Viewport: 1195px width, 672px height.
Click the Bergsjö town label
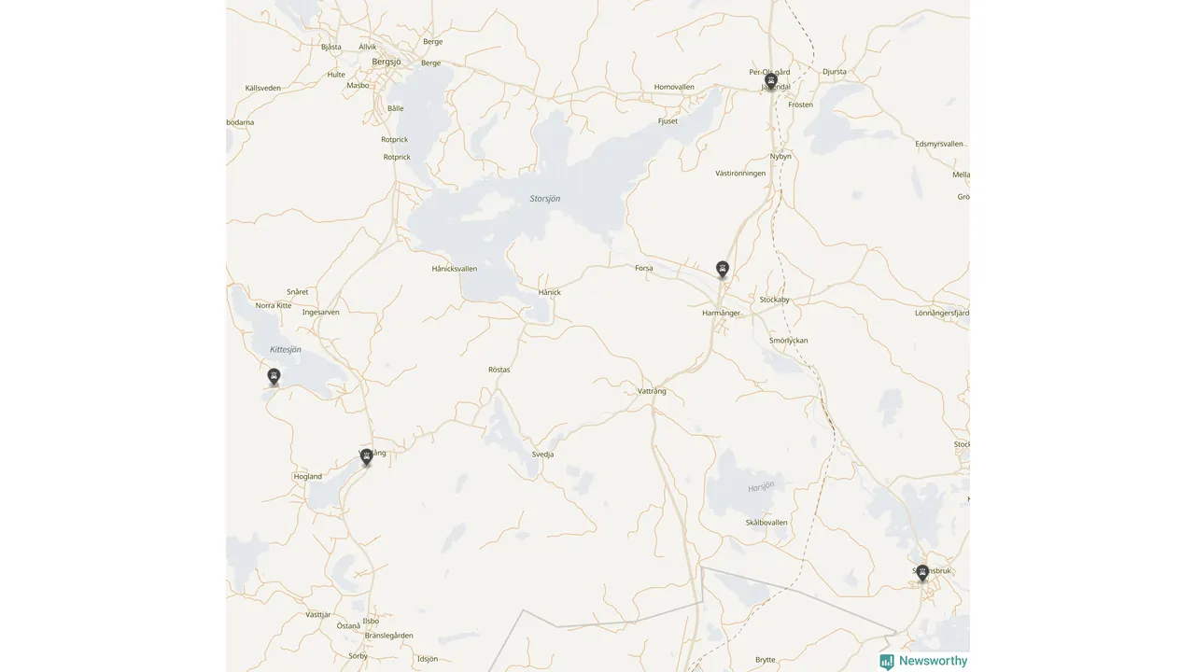[x=387, y=62]
